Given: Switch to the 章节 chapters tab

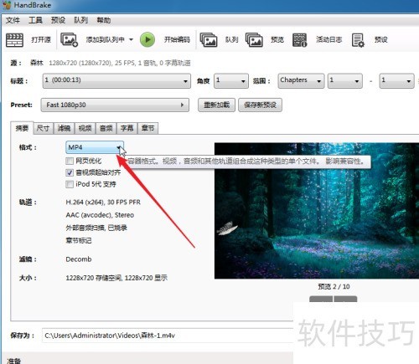Looking at the screenshot, I should tap(148, 128).
